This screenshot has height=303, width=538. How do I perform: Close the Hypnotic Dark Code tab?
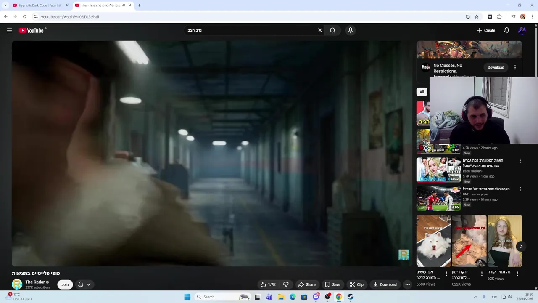click(67, 5)
